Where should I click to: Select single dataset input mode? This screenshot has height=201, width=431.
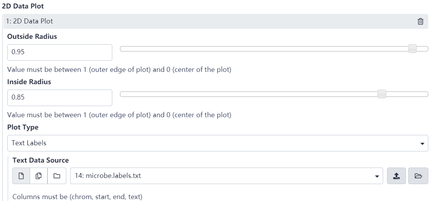(x=22, y=176)
